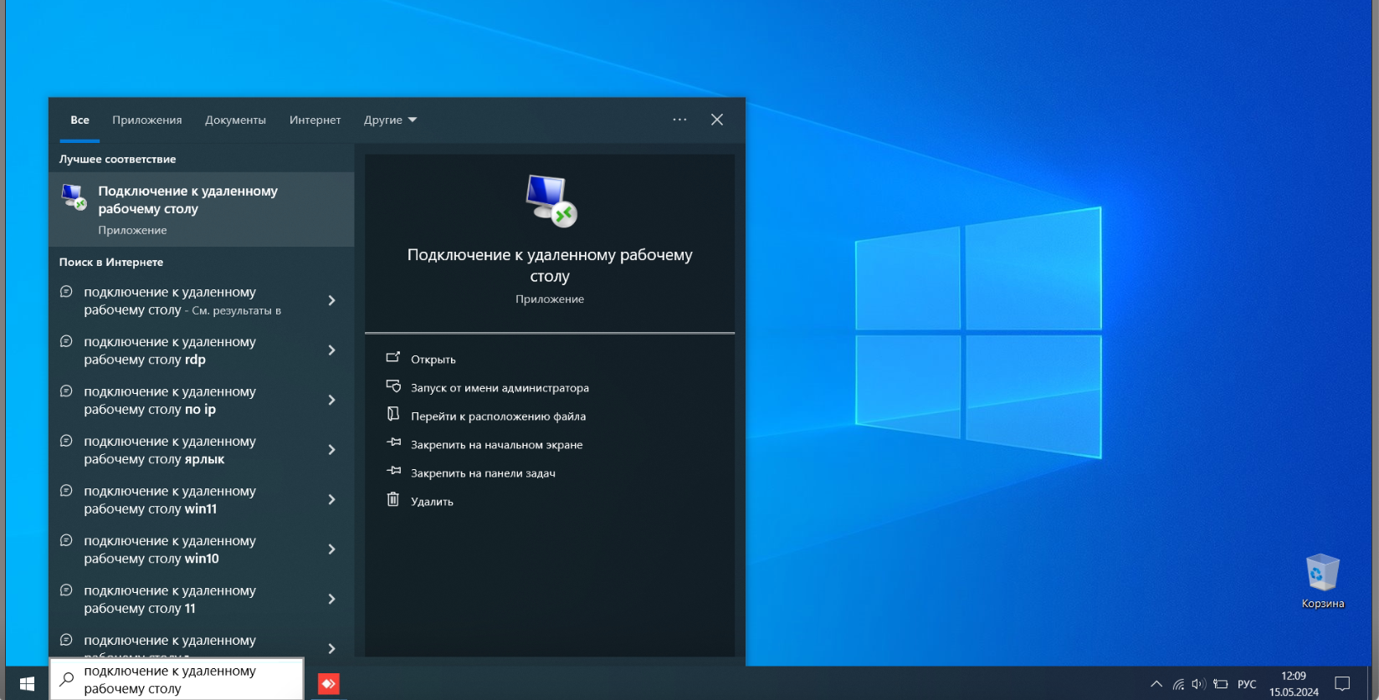Select Закрепить на начальном экране
This screenshot has width=1379, height=700.
click(x=496, y=445)
